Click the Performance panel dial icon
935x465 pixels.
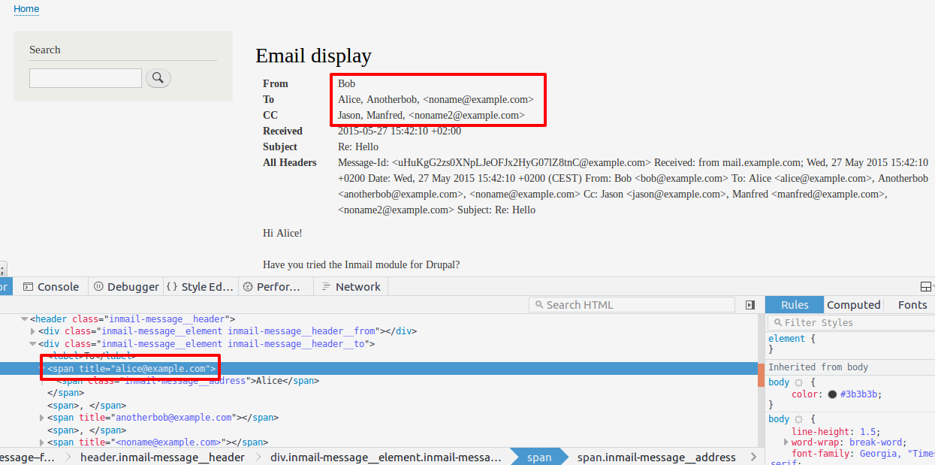coord(247,286)
